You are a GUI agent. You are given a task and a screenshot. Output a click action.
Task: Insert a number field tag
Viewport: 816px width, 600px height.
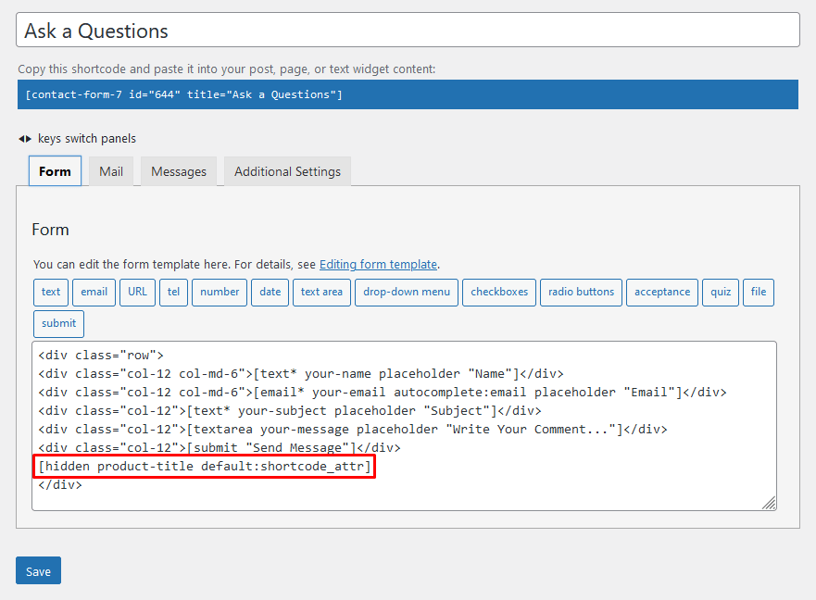pos(220,292)
